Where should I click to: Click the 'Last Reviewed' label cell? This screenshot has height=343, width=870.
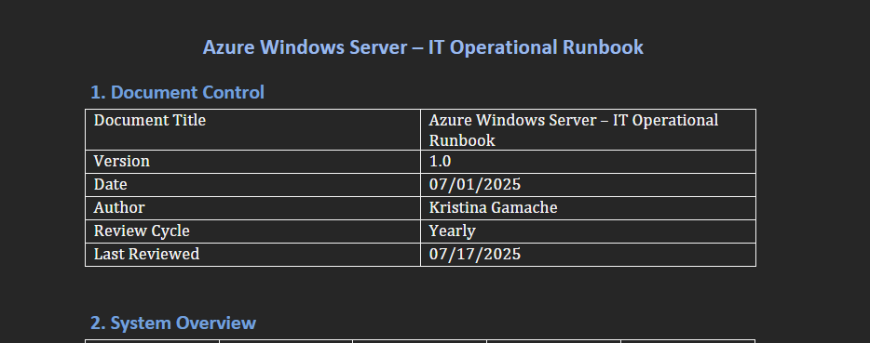click(253, 255)
